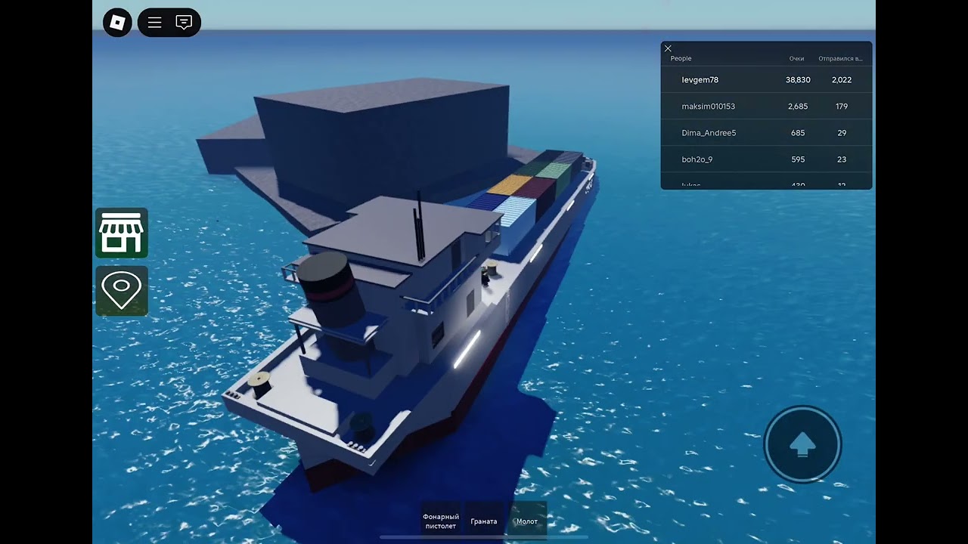Click the People column header
Screen dimensions: 968x544
click(681, 58)
